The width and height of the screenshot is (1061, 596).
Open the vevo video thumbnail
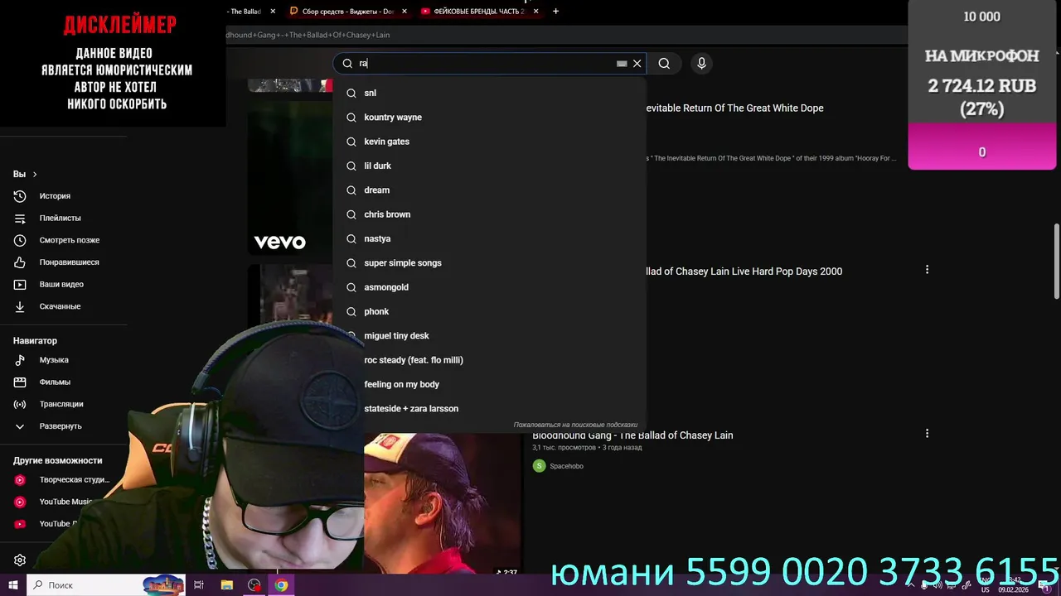pos(290,178)
